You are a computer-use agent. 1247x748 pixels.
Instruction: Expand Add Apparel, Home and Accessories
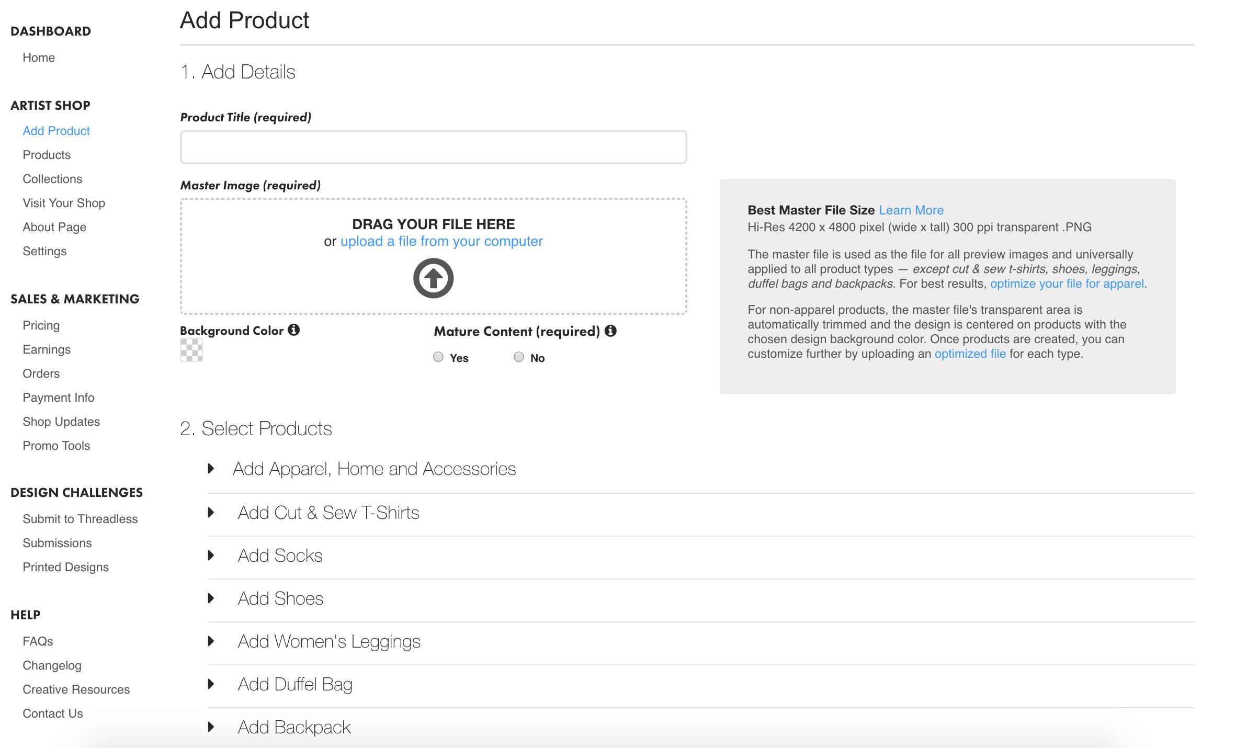[374, 469]
